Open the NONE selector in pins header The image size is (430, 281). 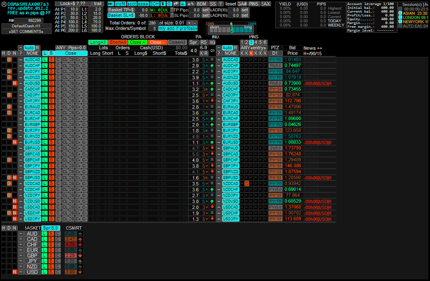[x=230, y=54]
